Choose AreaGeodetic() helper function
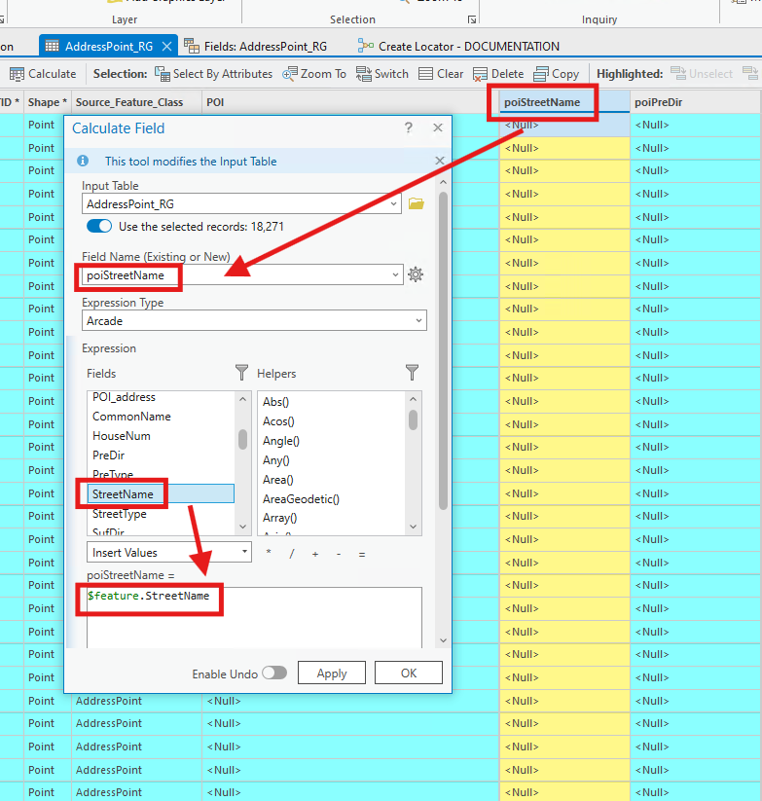This screenshot has width=762, height=801. click(x=301, y=499)
